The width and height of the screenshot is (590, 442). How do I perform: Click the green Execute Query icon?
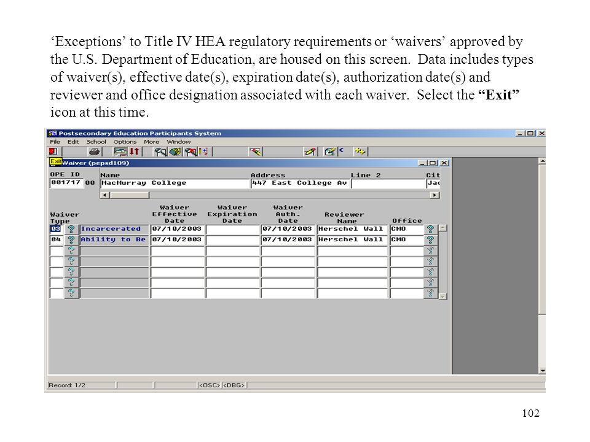pos(175,152)
